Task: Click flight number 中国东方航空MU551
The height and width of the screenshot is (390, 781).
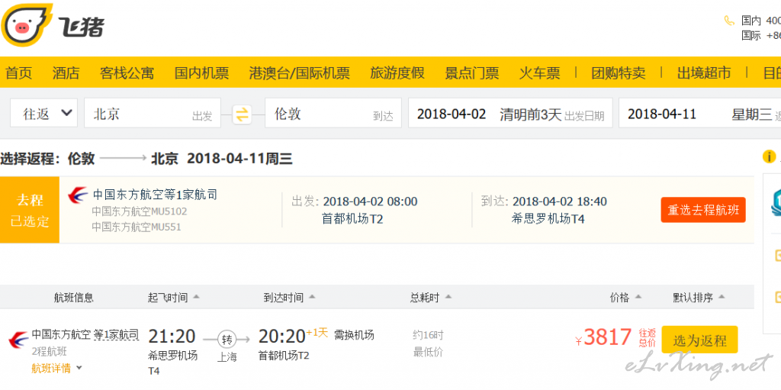Action: click(x=137, y=227)
